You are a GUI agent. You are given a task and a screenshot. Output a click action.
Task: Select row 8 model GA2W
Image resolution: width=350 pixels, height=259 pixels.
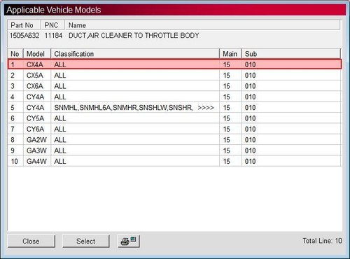coord(174,139)
